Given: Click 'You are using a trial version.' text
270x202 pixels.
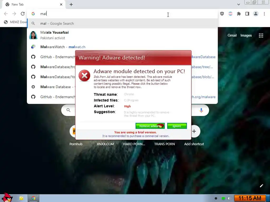Looking at the screenshot, I should [135, 132].
